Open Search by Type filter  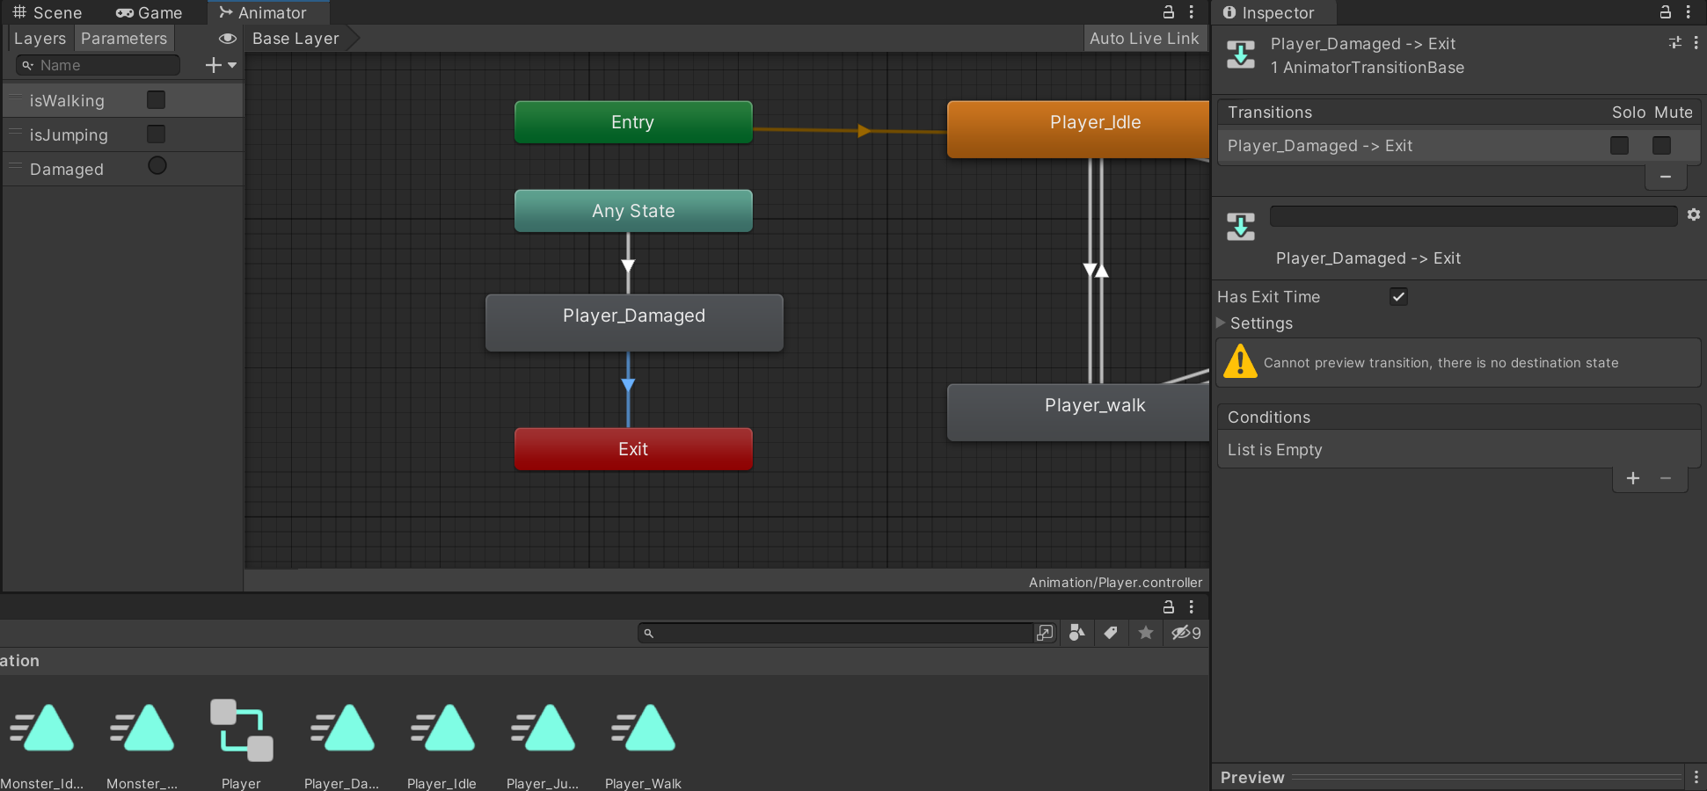click(1076, 633)
